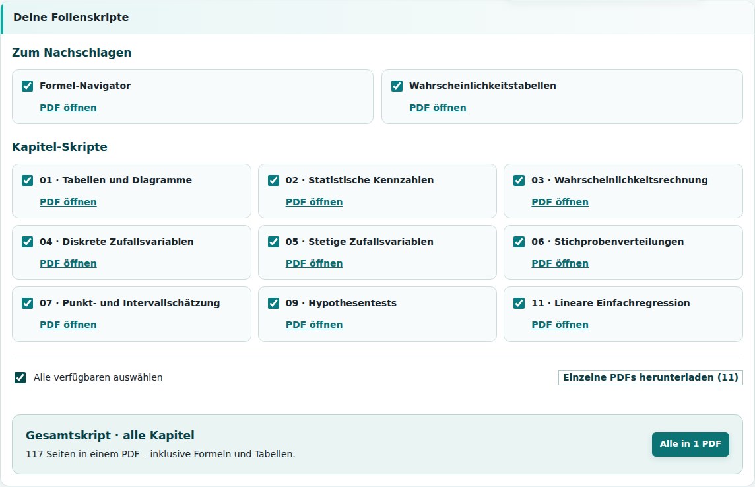Open PDF for 02 · Statistische Kennzahlen
755x487 pixels.
[x=314, y=202]
